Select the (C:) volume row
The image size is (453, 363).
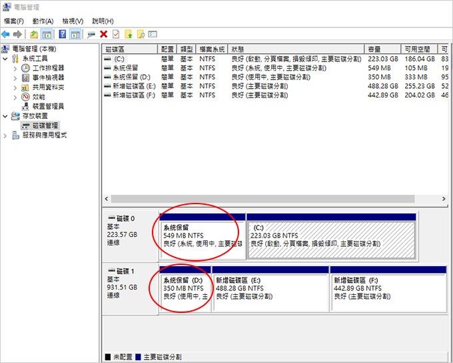point(276,59)
